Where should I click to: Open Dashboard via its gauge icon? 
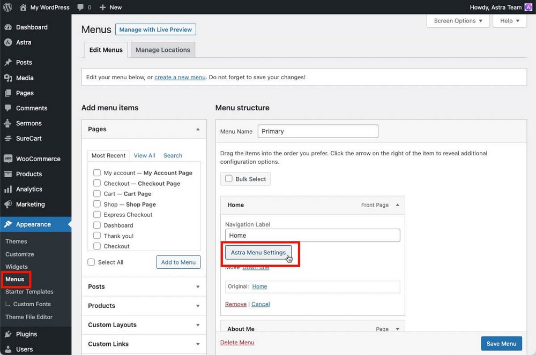click(8, 27)
